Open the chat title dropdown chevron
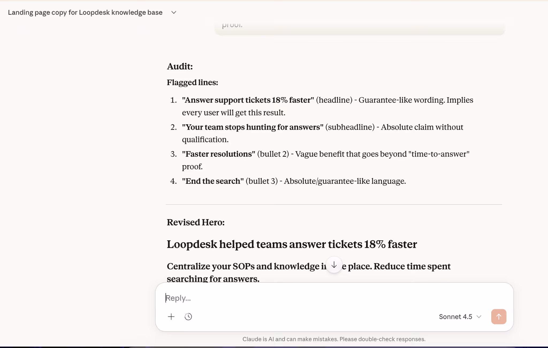 pos(174,12)
